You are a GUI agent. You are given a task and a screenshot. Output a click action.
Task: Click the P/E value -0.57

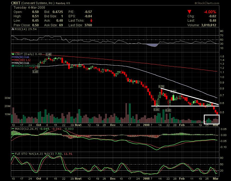[88, 12]
